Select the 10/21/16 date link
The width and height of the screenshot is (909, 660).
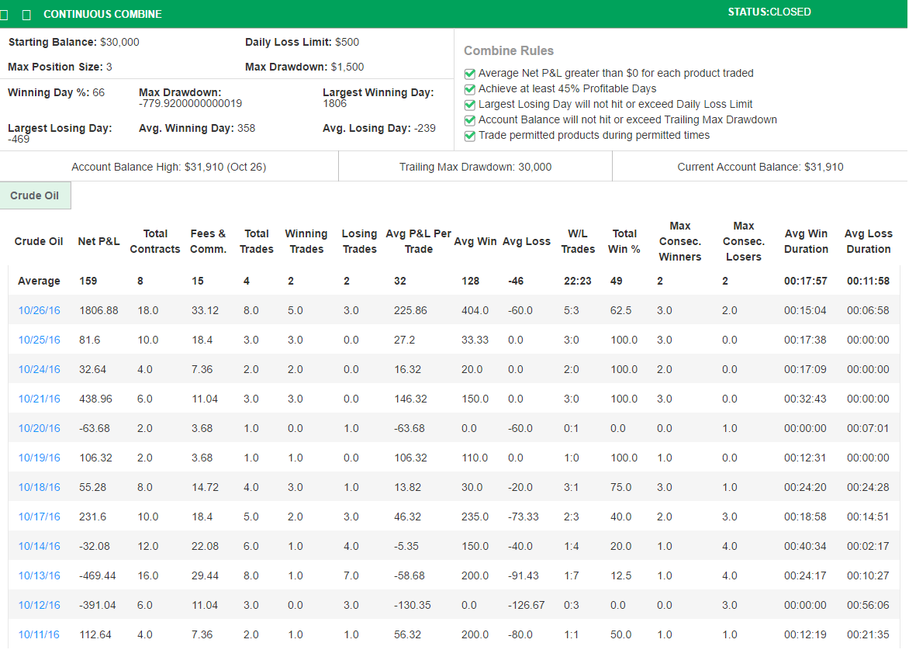point(39,399)
